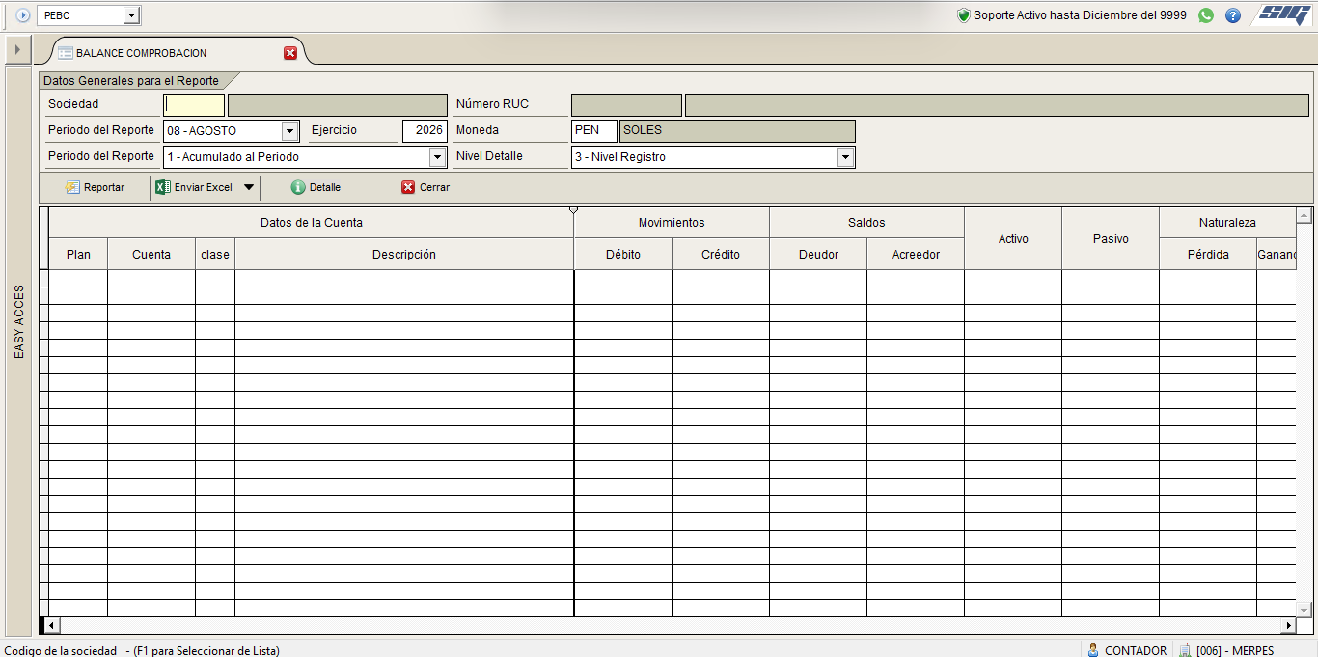The width and height of the screenshot is (1318, 657).
Task: Click the horizontal scrollbar right arrow
Action: tap(1288, 625)
